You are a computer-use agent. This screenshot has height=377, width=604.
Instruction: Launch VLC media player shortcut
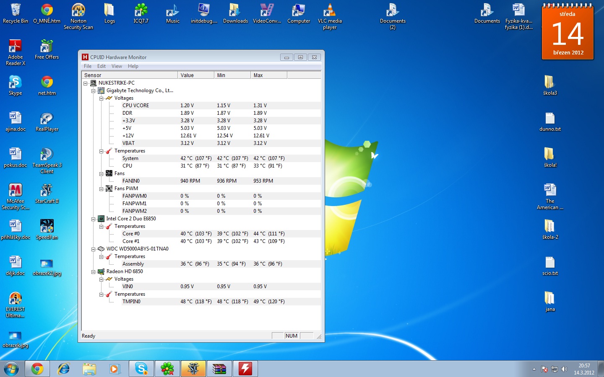tap(330, 16)
